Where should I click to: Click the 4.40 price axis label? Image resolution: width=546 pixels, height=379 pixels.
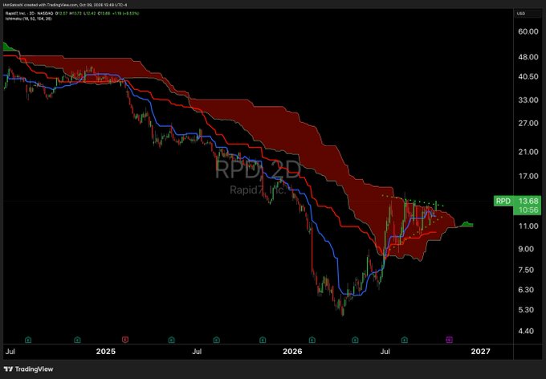[x=528, y=332]
